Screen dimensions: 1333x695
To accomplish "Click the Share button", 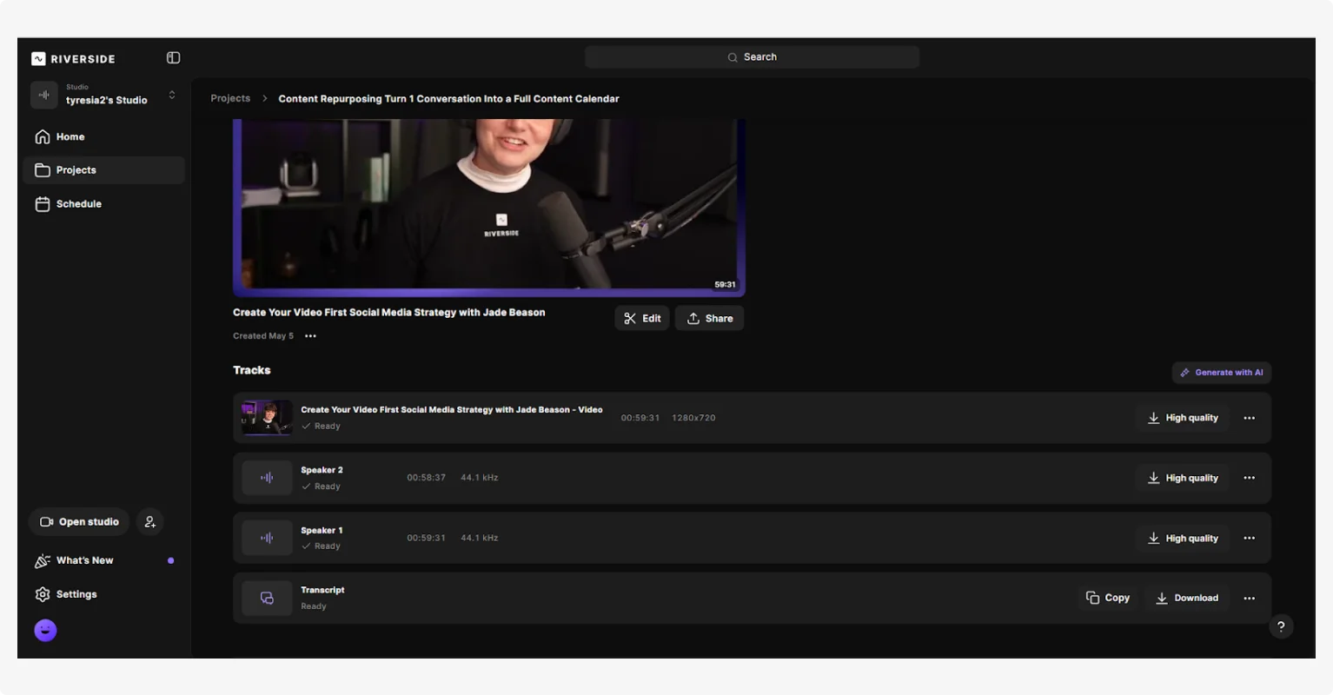I will [710, 319].
